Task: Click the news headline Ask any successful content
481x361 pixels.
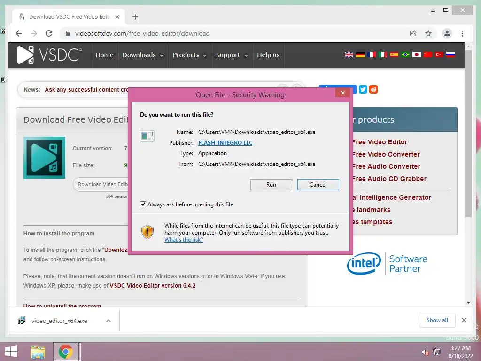Action: 86,90
